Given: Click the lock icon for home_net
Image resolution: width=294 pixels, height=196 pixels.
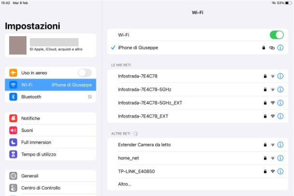Looking at the screenshot, I should [265, 158].
